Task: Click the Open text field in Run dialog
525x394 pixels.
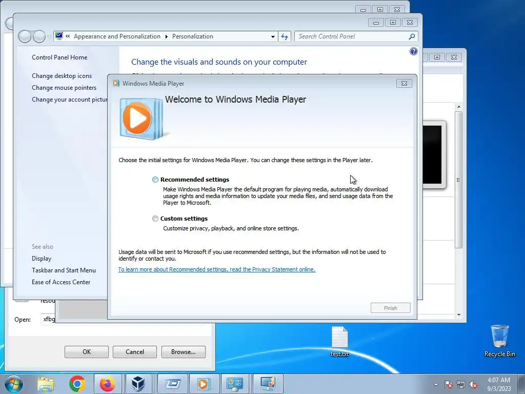Action: click(x=48, y=319)
